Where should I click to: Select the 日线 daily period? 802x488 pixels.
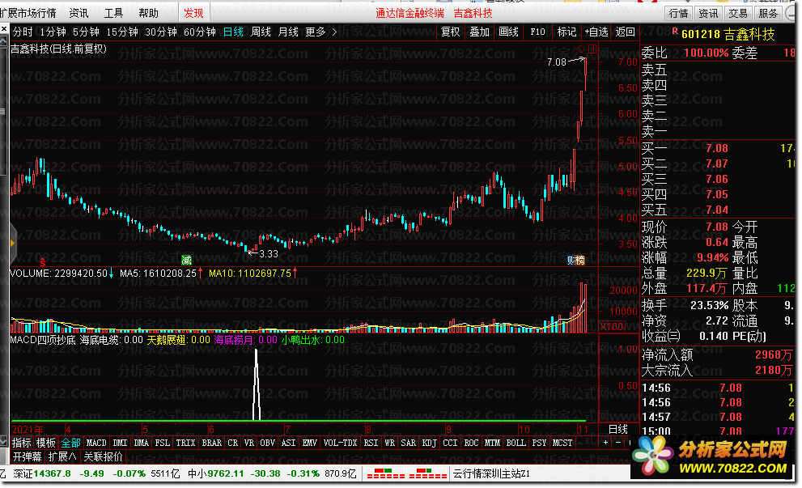[x=233, y=32]
